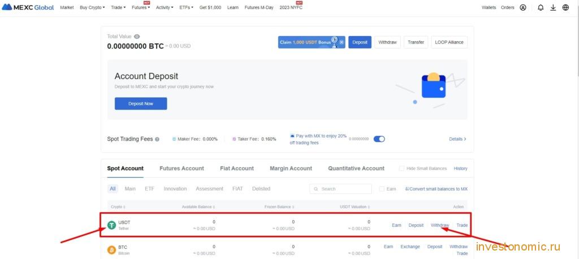
Task: Click the Withdraw button near Total Value
Action: pos(387,42)
